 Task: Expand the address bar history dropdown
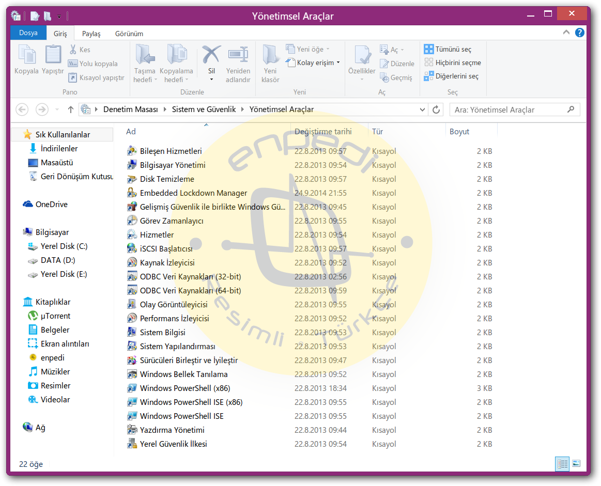click(422, 110)
